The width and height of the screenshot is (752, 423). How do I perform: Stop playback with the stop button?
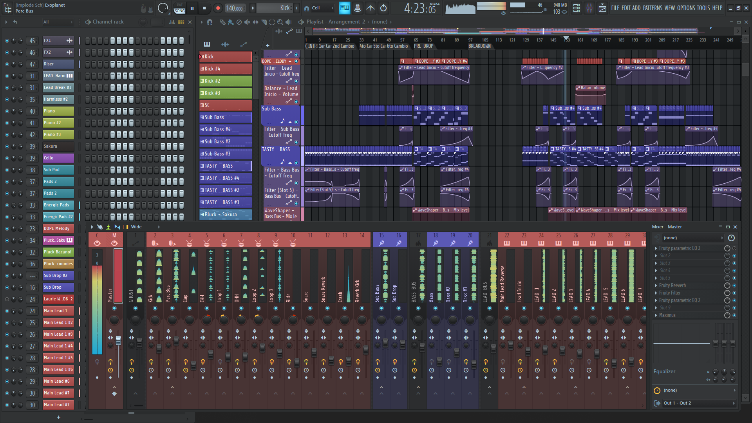pos(204,8)
